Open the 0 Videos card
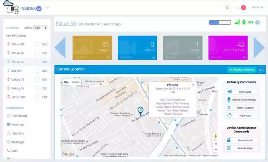 tap(137, 48)
